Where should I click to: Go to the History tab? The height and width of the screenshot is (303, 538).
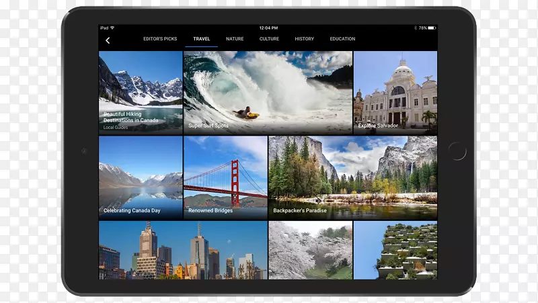(305, 39)
